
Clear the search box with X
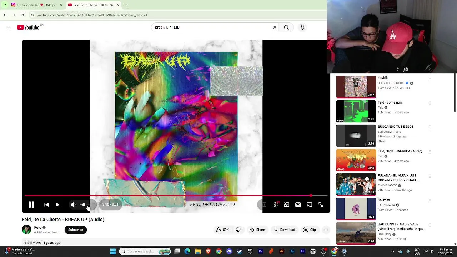click(x=275, y=27)
